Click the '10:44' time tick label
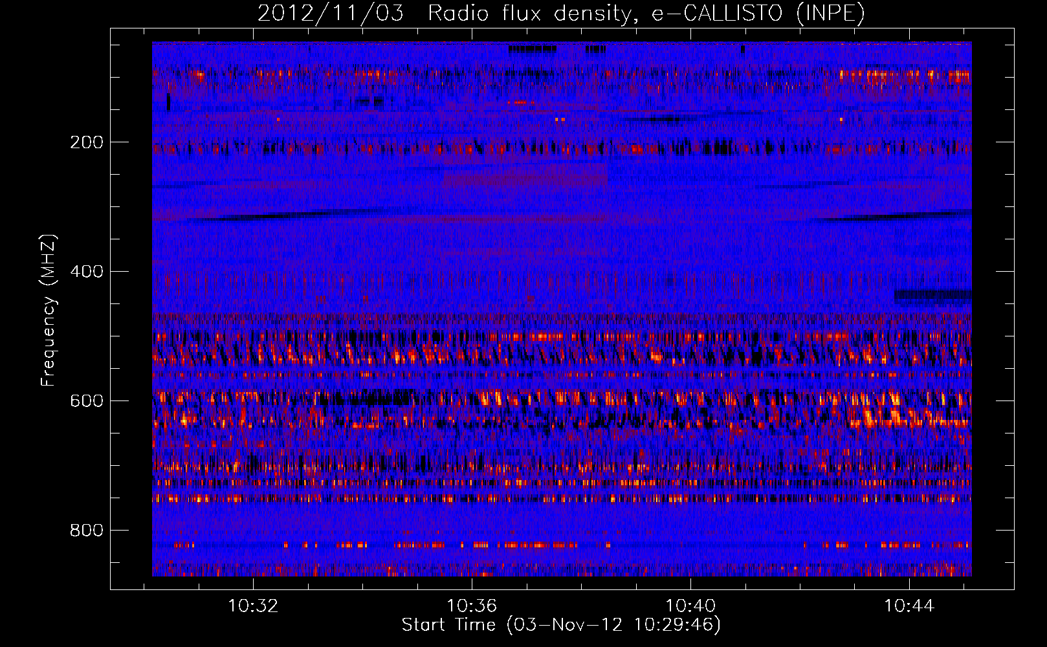1047x647 pixels. 909,606
